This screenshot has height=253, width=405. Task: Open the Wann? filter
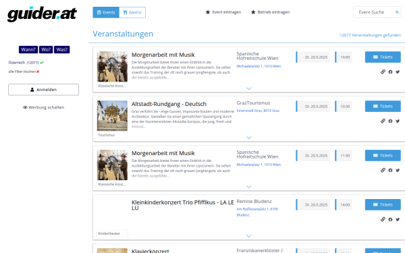pos(28,49)
